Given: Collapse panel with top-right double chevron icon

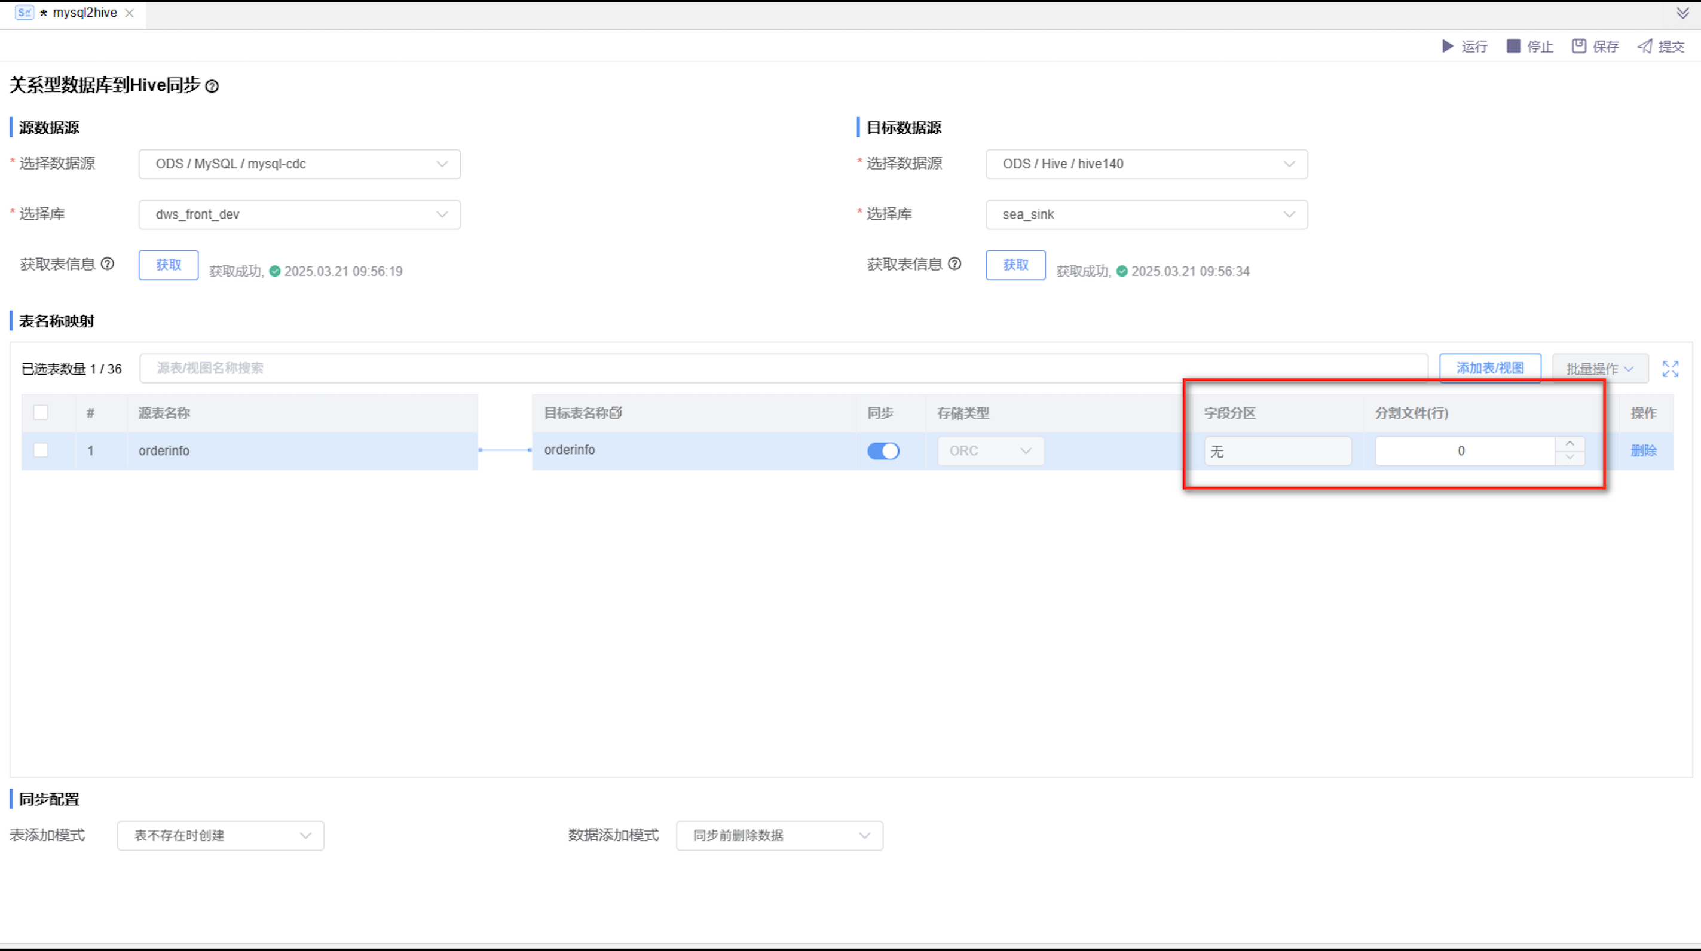Looking at the screenshot, I should 1682,13.
